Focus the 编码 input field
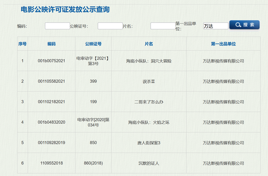The height and width of the screenshot is (176, 268). (x=57, y=26)
